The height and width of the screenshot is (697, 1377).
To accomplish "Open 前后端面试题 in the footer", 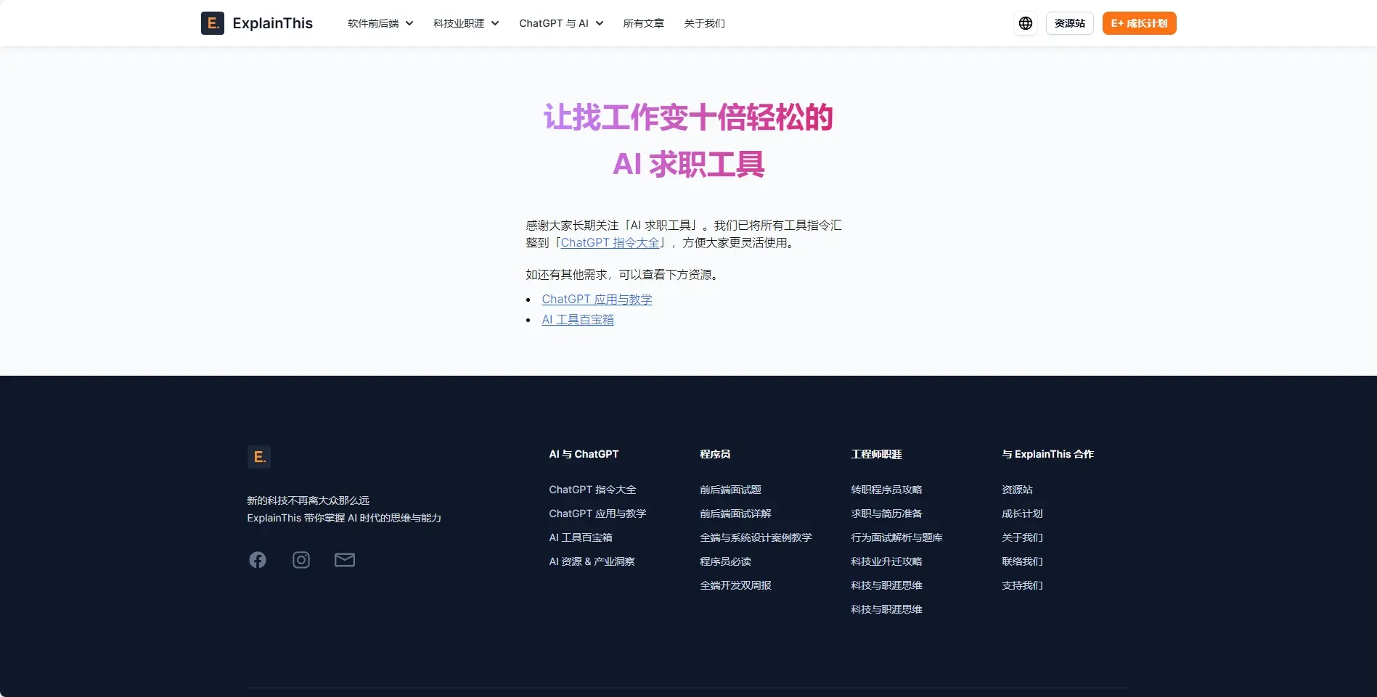I will (x=730, y=490).
